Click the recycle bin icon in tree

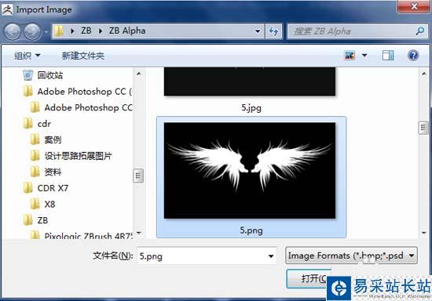[27, 75]
